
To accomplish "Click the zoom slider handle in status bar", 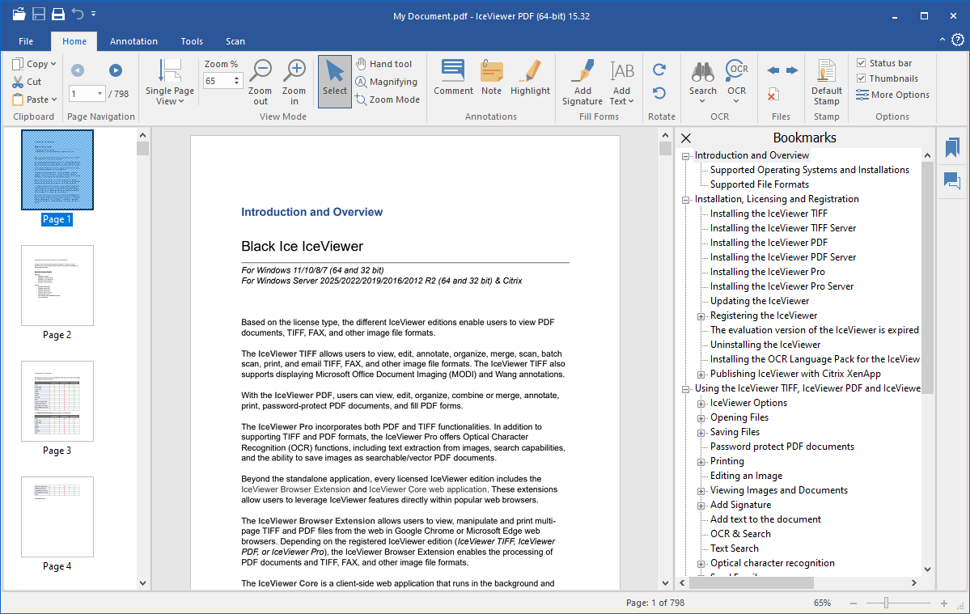I will pos(886,602).
